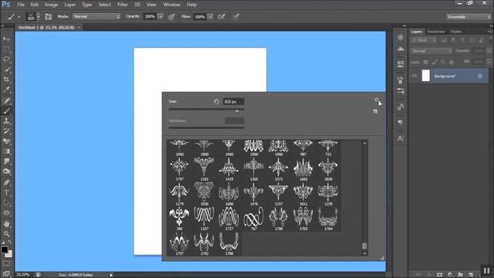Toggle pressure controls opacity button
The image size is (494, 278).
(171, 17)
